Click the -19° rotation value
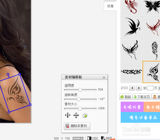Viewport: 160px width, 140px height. 101,99
